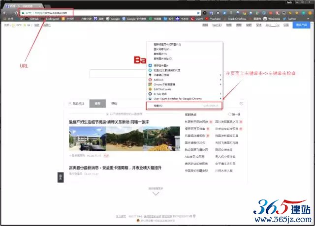Open the first news headline in the feed
The height and width of the screenshot is (226, 315).
[109, 122]
